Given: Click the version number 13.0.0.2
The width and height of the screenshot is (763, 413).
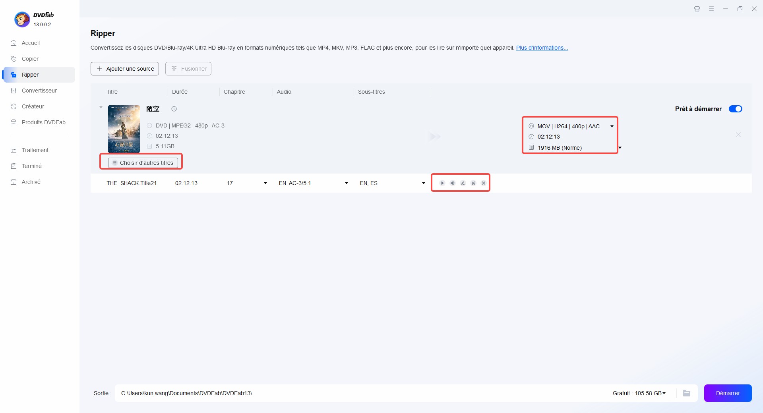Looking at the screenshot, I should [x=42, y=25].
